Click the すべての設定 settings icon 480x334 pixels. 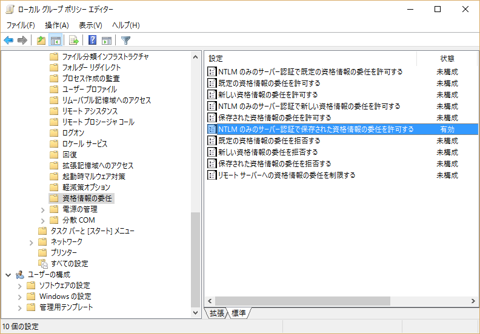pyautogui.click(x=43, y=263)
